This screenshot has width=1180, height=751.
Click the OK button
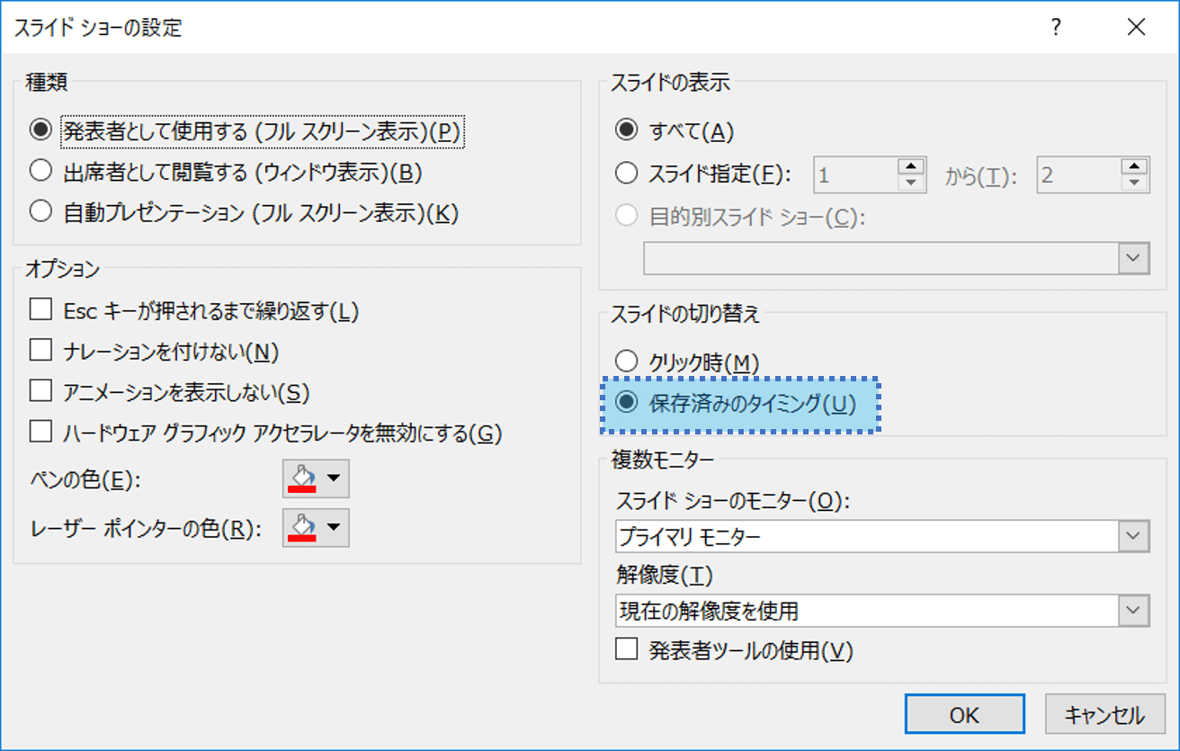[x=964, y=715]
